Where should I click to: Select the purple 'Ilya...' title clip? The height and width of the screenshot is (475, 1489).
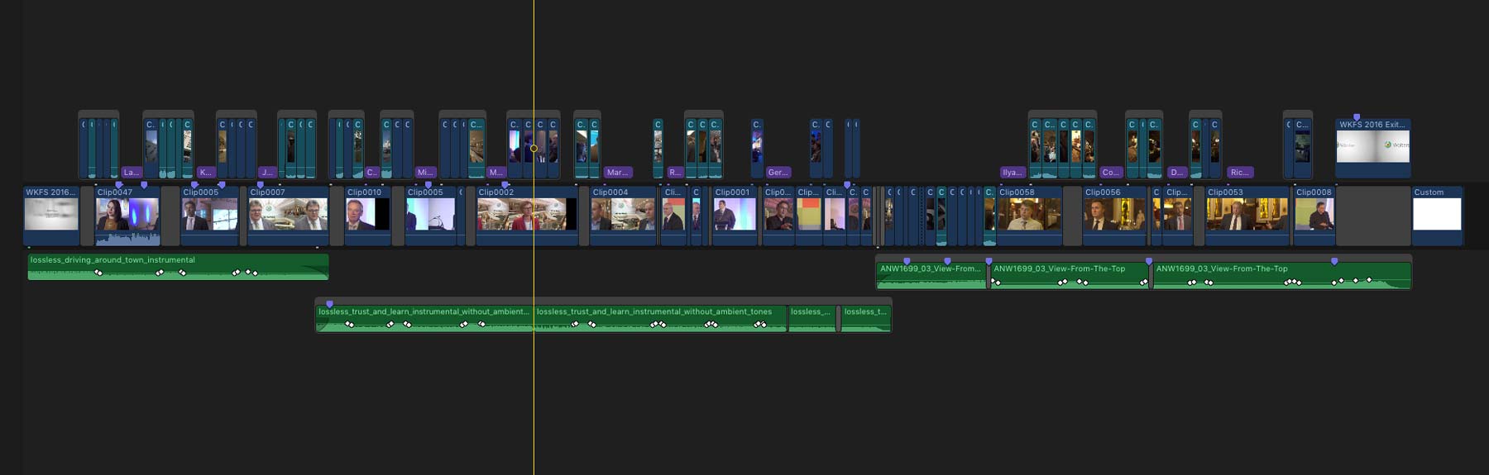[x=1013, y=173]
